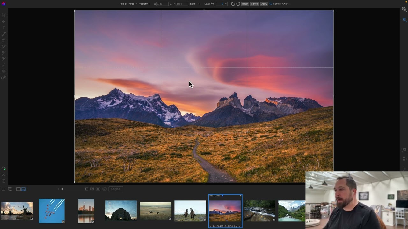Click the crop top-right corner handle
408x229 pixels.
[333, 10]
